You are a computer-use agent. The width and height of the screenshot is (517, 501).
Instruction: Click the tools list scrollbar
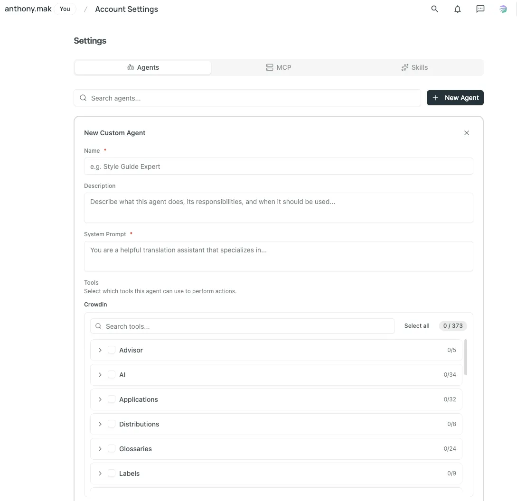[466, 357]
